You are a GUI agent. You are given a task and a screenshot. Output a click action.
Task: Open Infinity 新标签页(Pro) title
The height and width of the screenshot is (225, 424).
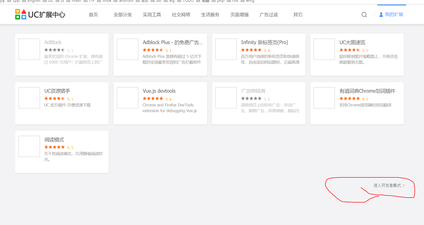pos(264,42)
